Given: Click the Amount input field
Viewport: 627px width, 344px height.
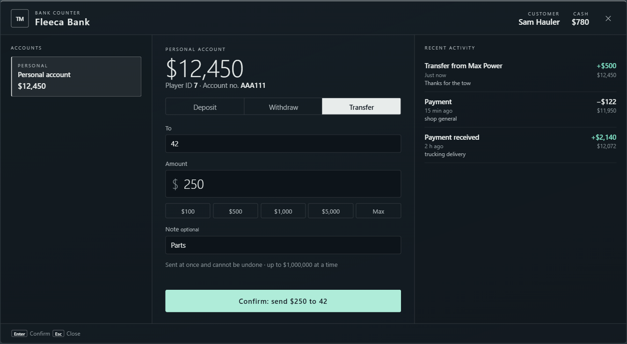Looking at the screenshot, I should [x=283, y=184].
